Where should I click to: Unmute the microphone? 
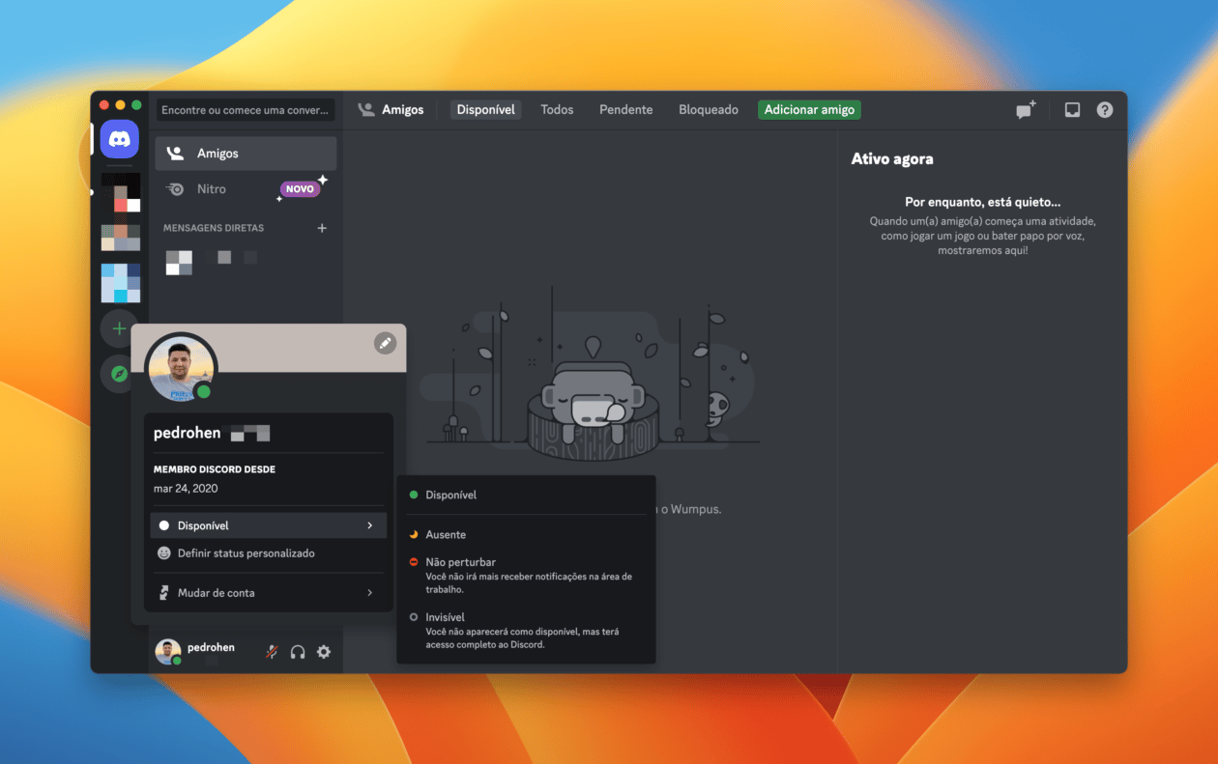tap(272, 650)
